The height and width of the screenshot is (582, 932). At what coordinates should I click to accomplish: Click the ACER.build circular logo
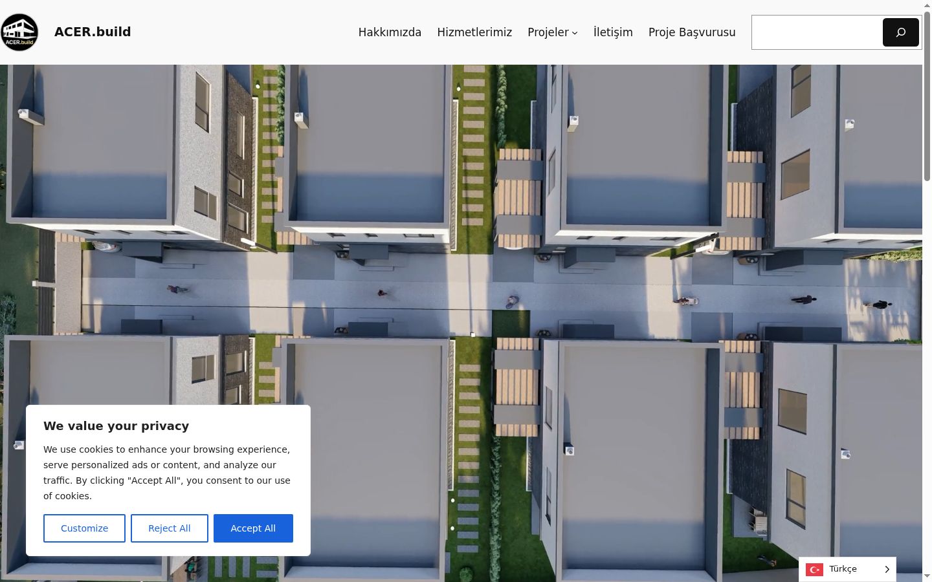[19, 32]
